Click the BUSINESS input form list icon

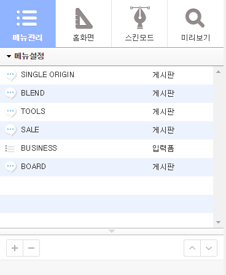point(10,148)
